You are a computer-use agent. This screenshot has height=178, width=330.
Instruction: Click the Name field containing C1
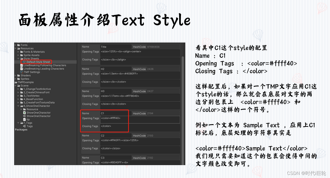click(x=116, y=113)
